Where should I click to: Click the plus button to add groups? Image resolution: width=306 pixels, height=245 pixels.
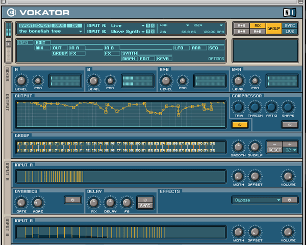(290, 144)
